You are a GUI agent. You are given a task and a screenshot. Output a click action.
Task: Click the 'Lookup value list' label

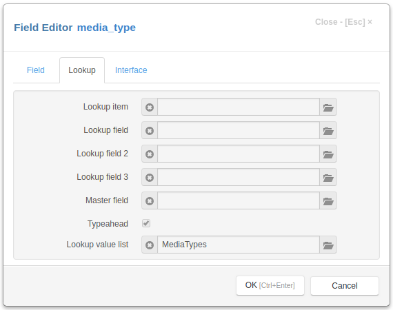point(97,245)
